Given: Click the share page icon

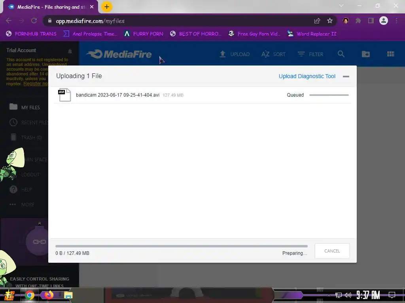Looking at the screenshot, I should pos(317,21).
